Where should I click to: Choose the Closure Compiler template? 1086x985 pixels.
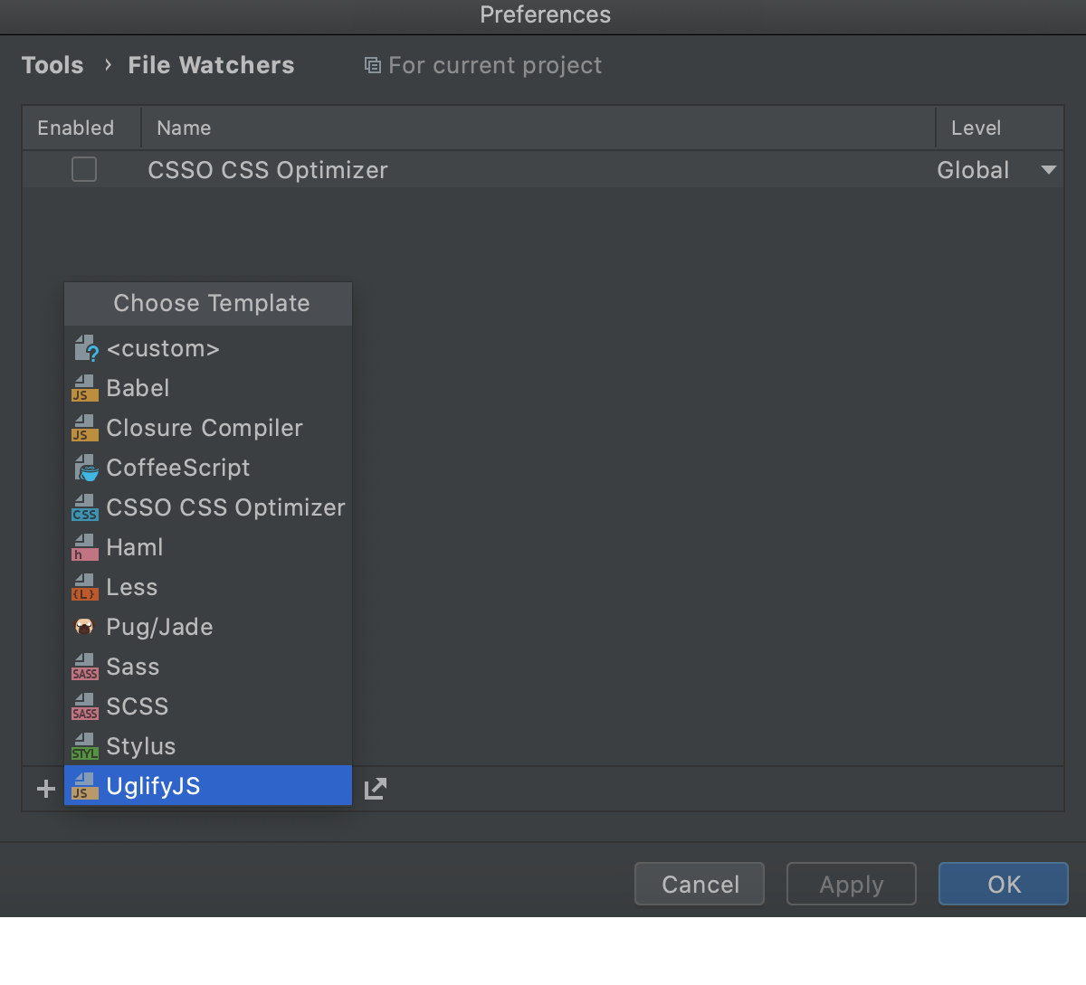point(204,428)
